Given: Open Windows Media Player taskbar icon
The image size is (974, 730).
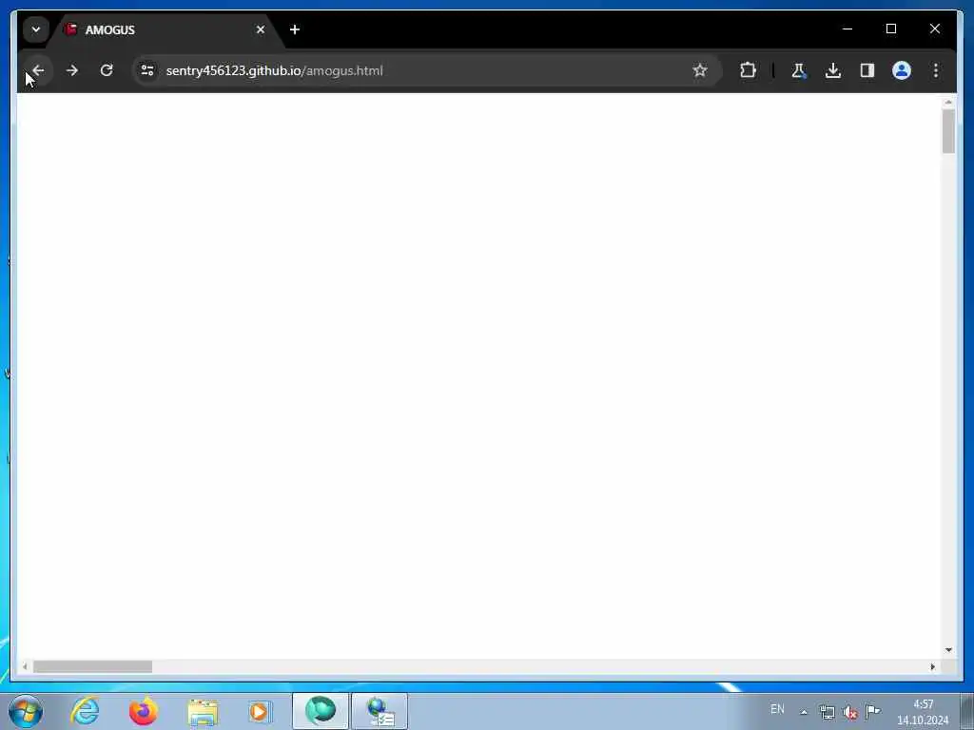Looking at the screenshot, I should [x=261, y=711].
